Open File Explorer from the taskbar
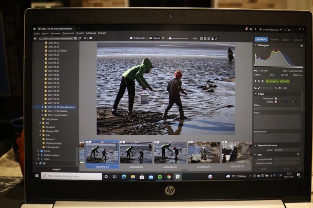Viewport: 313px width, 208px height. tap(133, 176)
